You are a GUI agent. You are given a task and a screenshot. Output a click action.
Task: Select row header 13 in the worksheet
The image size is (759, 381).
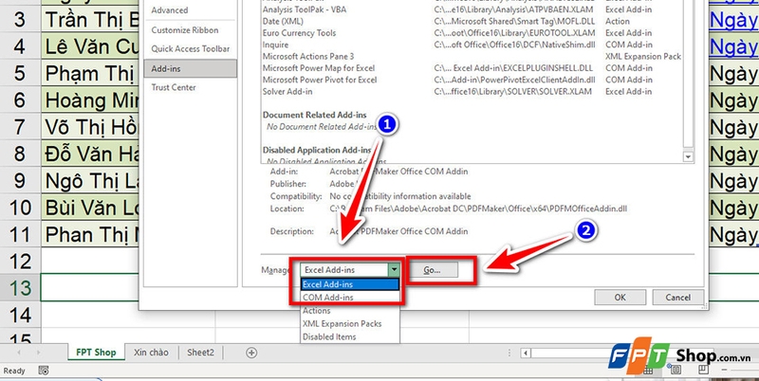[x=20, y=288]
